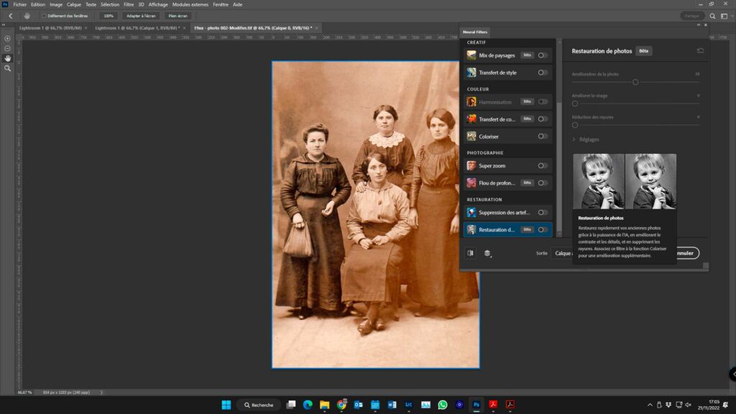The height and width of the screenshot is (414, 736).
Task: Select the zoom out (minus) tool
Action: pos(8,48)
